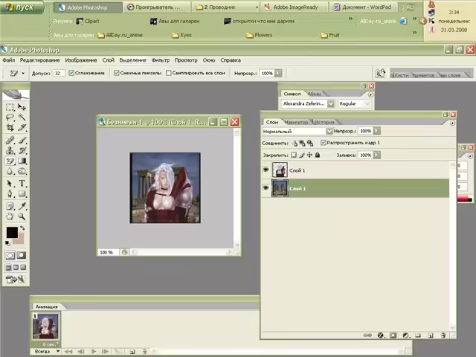Select the Zoom magnifier tool
Image resolution: width=476 pixels, height=357 pixels.
pyautogui.click(x=22, y=216)
